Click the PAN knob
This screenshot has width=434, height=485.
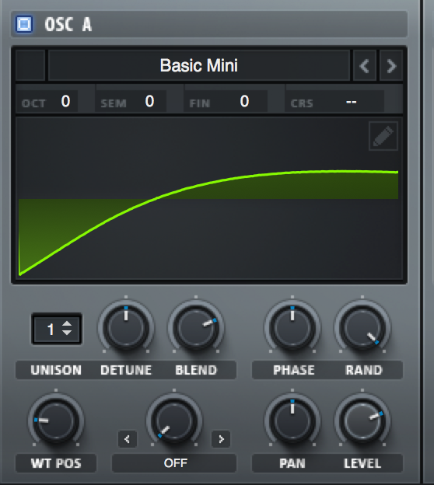(292, 420)
